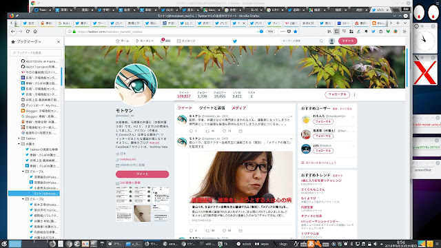Viewport: 441px width, 248px height.
Task: Click the xclock taskbar entry
Action: click(243, 244)
